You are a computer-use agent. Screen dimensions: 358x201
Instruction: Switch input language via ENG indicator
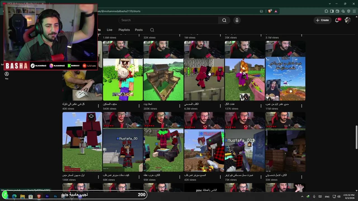(x=327, y=197)
